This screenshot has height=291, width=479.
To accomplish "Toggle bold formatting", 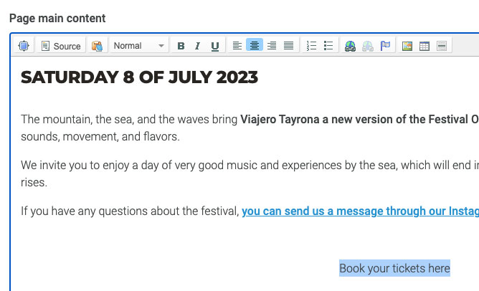I will [181, 46].
